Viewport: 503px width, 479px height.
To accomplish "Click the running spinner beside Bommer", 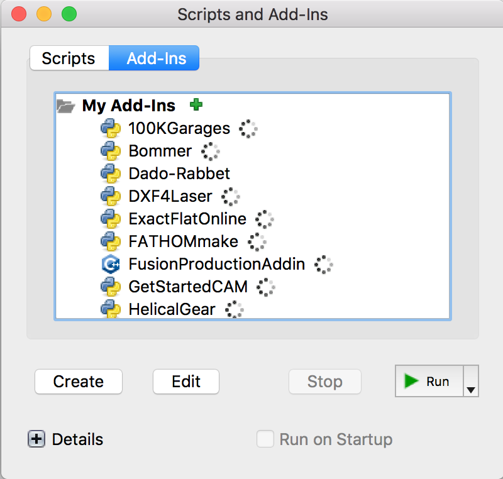I will tap(211, 151).
